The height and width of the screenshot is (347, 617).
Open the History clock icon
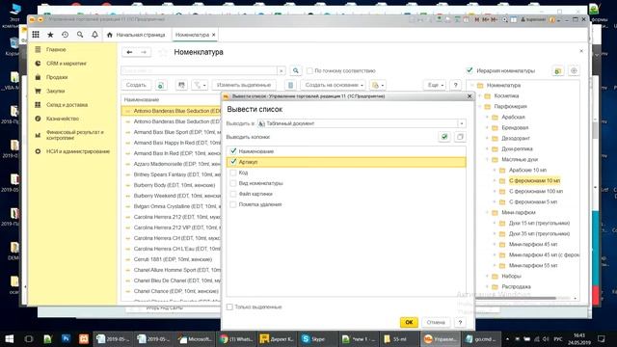click(65, 35)
